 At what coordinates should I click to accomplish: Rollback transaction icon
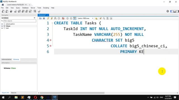click(71, 18)
